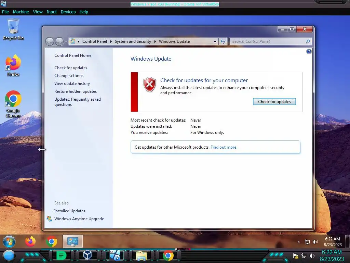Click the Control Panel folder icon in address bar
This screenshot has height=263, width=350.
coord(72,41)
